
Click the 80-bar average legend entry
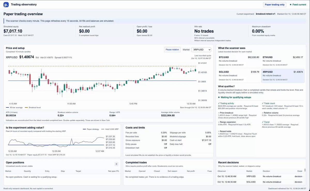14,108
